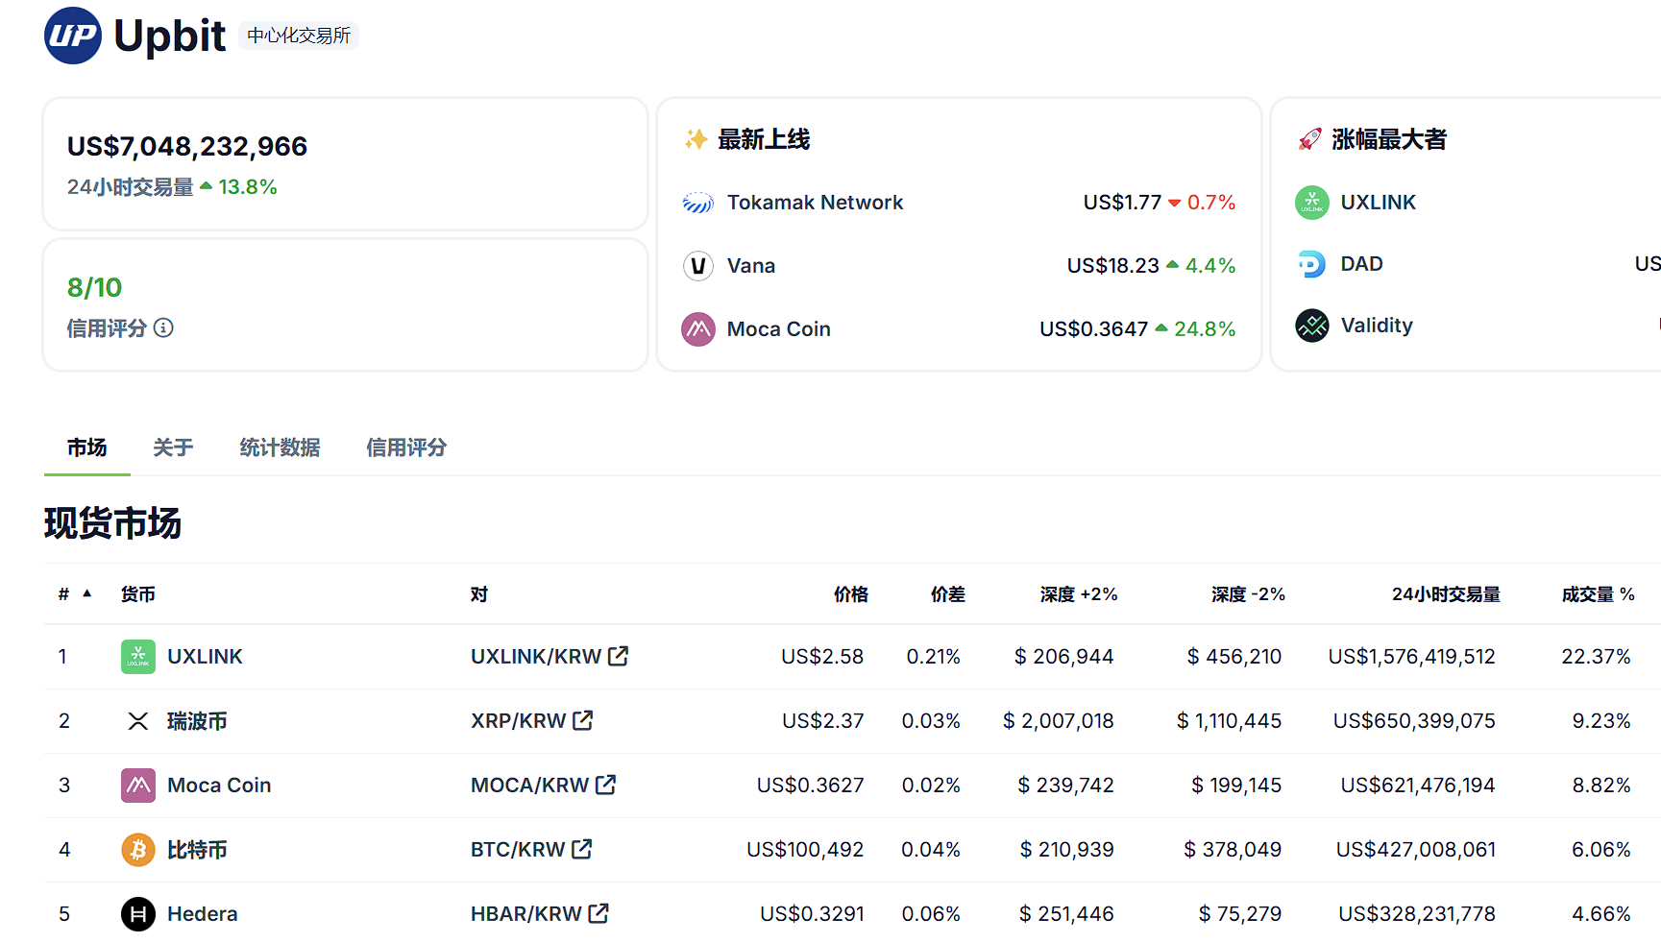The width and height of the screenshot is (1661, 943).
Task: Click the Vana coin icon
Action: point(698,265)
